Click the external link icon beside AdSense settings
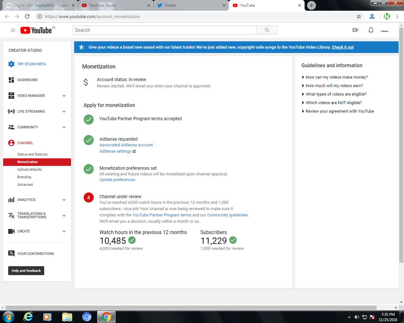This screenshot has height=323, width=404. (134, 151)
